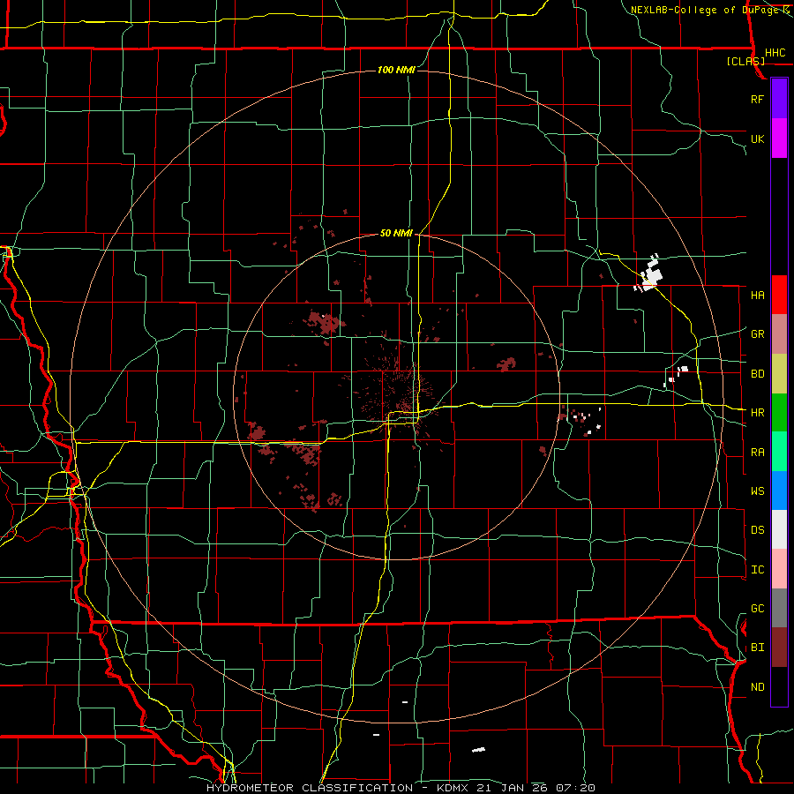This screenshot has height=794, width=794.
Task: Click the HA legend label text
Action: [757, 296]
